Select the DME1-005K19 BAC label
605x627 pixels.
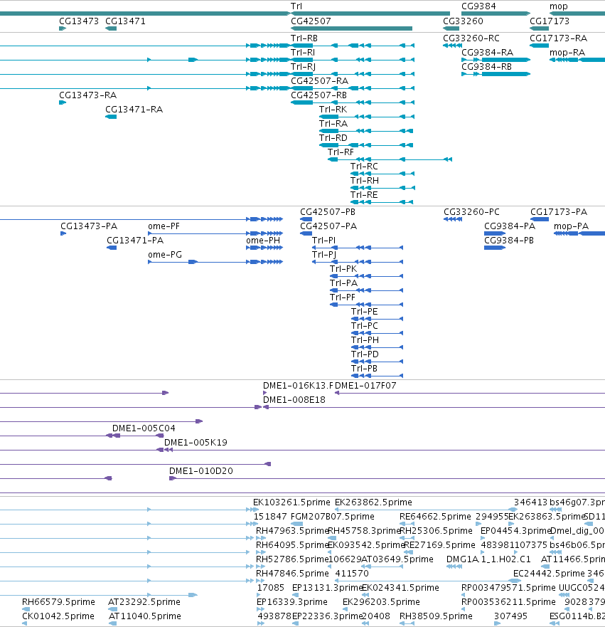point(196,443)
